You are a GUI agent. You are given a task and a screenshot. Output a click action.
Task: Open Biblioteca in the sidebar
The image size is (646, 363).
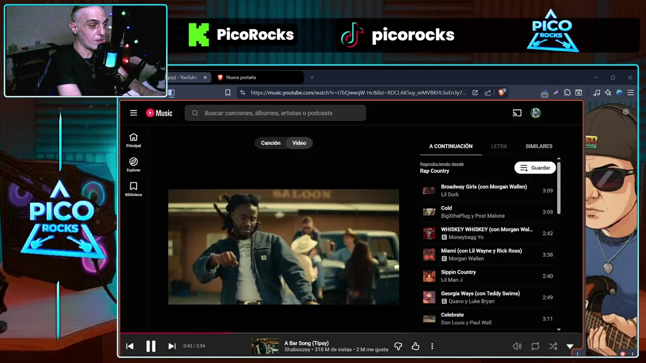(133, 189)
